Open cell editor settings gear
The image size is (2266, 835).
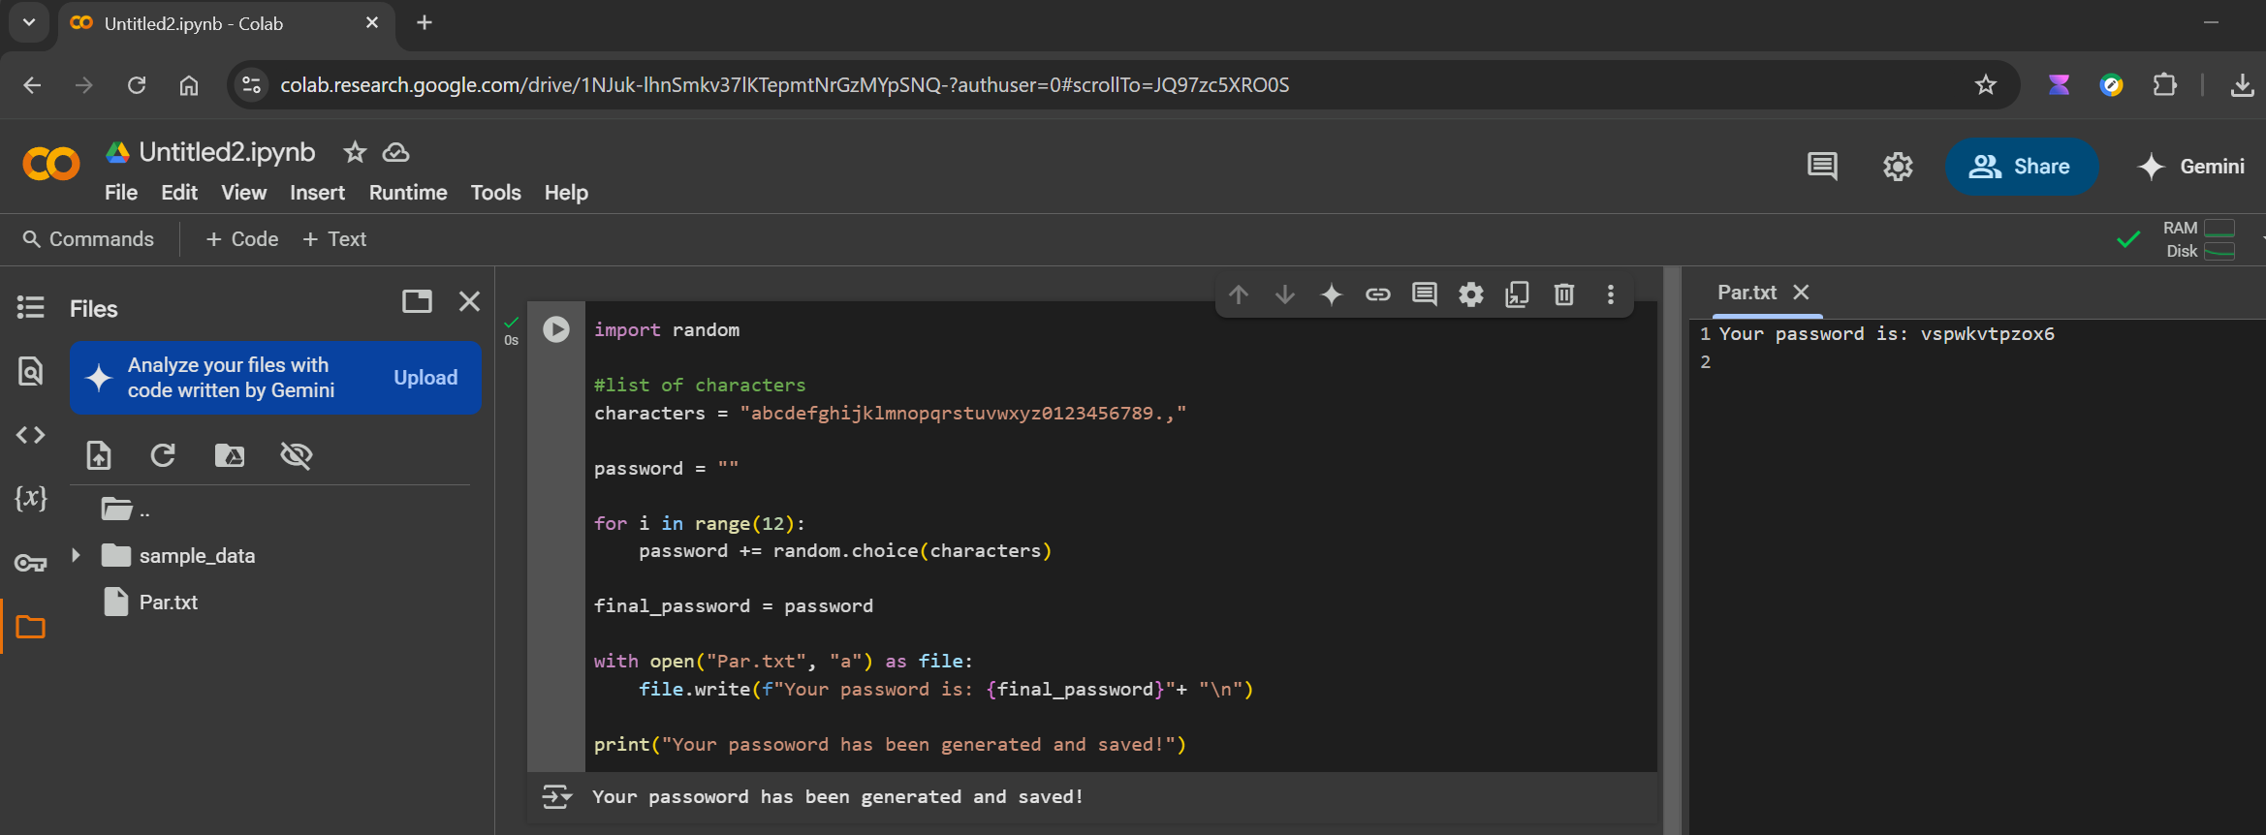tap(1471, 294)
